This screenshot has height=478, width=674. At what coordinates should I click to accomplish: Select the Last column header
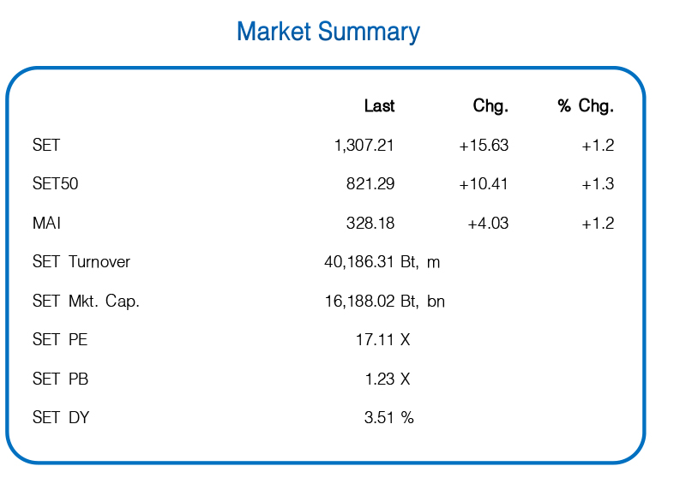[x=379, y=105]
